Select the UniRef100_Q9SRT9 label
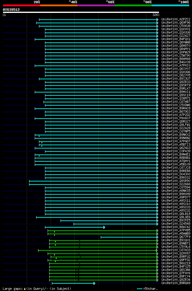 [x=176, y=85]
